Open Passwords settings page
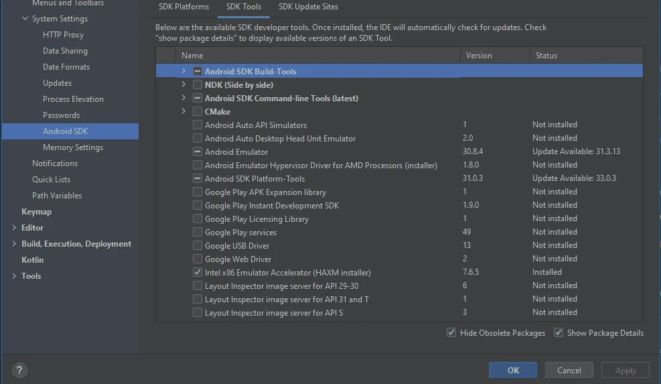This screenshot has height=384, width=661. [x=61, y=115]
